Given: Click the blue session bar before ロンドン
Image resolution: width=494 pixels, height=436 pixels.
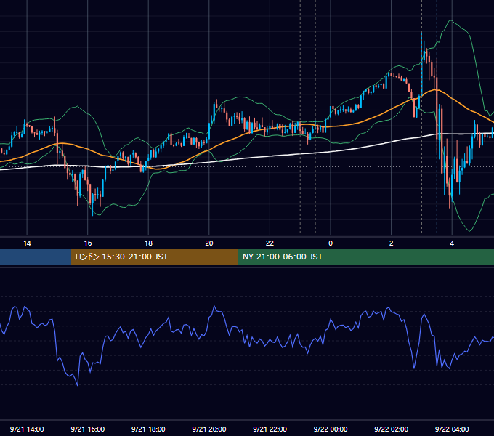Looking at the screenshot, I should tap(36, 257).
